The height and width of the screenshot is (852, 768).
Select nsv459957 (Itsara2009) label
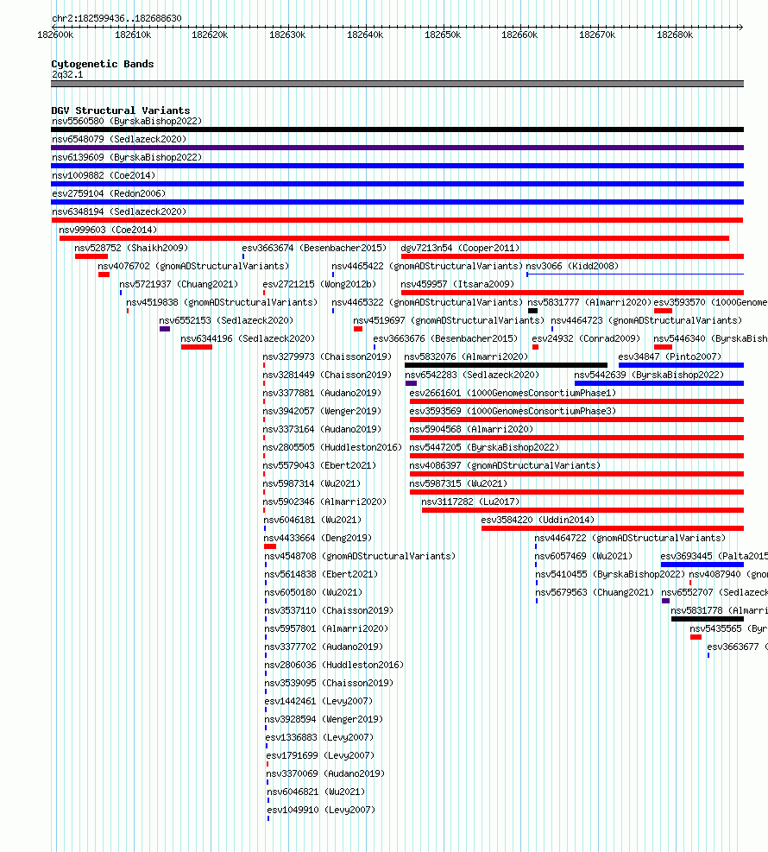coord(457,284)
